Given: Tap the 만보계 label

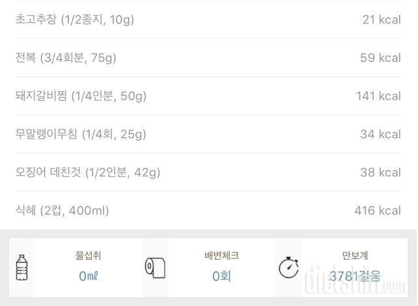Looking at the screenshot, I should click(354, 256).
